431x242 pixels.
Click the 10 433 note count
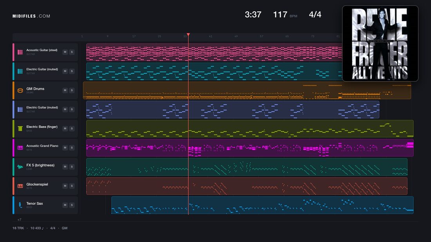pyautogui.click(x=37, y=228)
